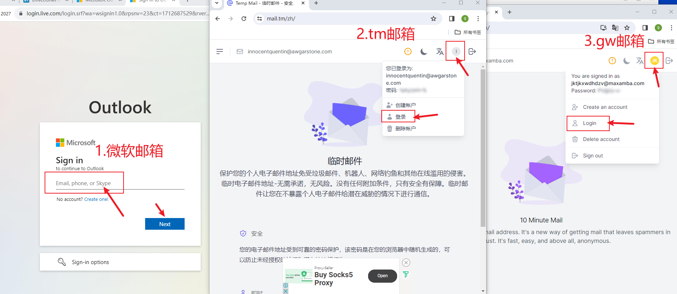The image size is (677, 294).
Task: Click the Next button on Microsoft sign-in
Action: (x=164, y=224)
